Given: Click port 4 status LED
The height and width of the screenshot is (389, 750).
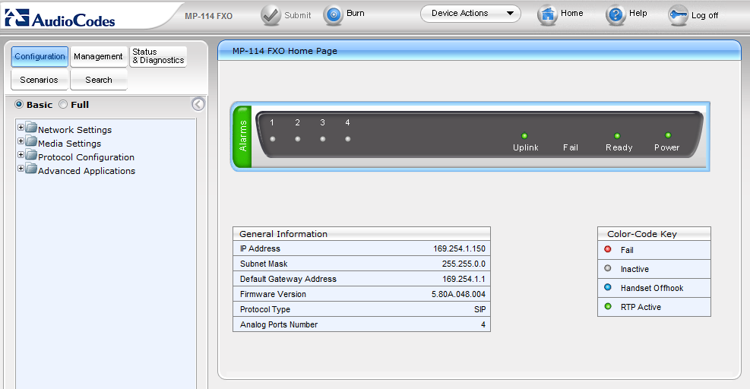Looking at the screenshot, I should pos(348,139).
